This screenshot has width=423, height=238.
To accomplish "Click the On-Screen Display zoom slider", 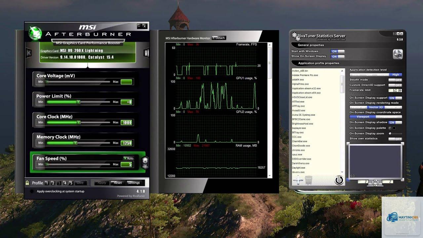I will [x=395, y=134].
